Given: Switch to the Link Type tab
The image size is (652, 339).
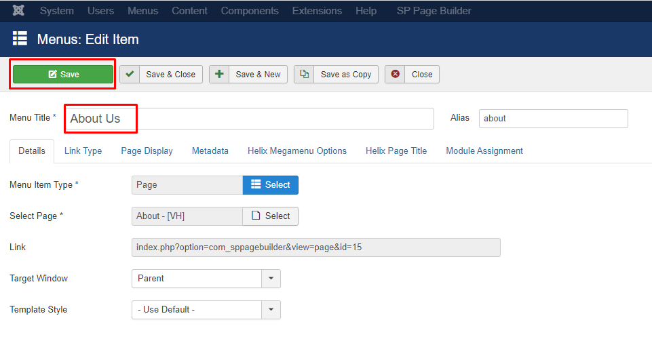Looking at the screenshot, I should pyautogui.click(x=83, y=151).
